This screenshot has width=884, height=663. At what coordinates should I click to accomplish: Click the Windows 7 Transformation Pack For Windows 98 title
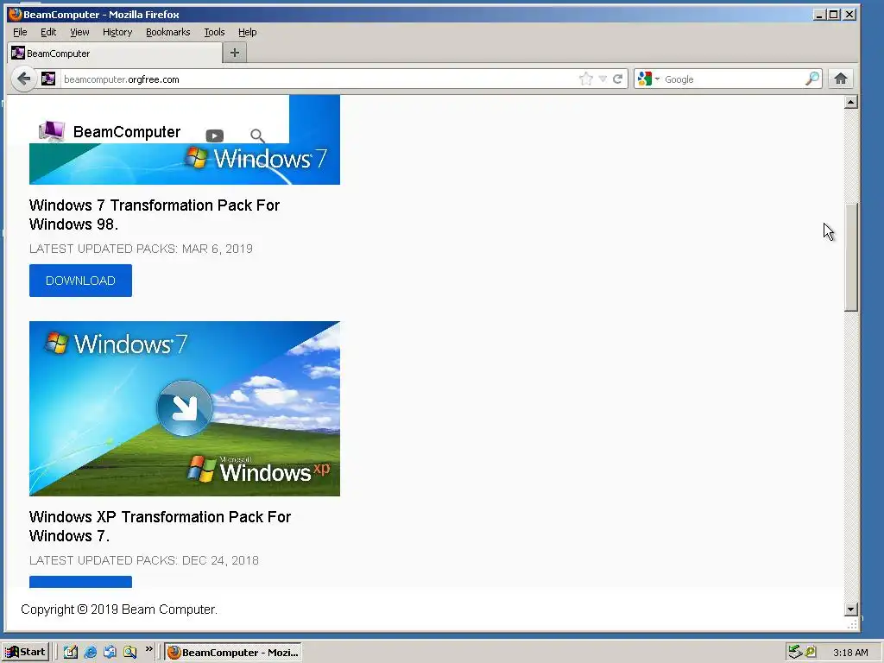pos(154,214)
